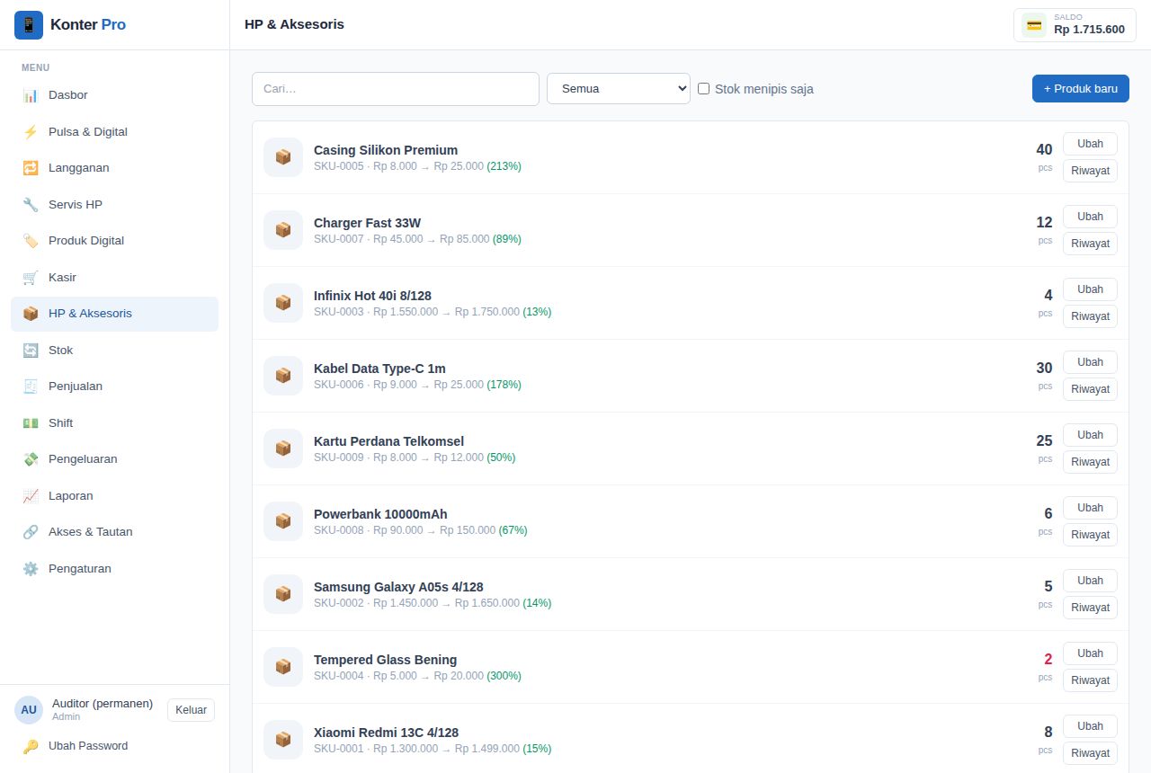Click the Powerbank 10000mAh product name

[x=380, y=514]
